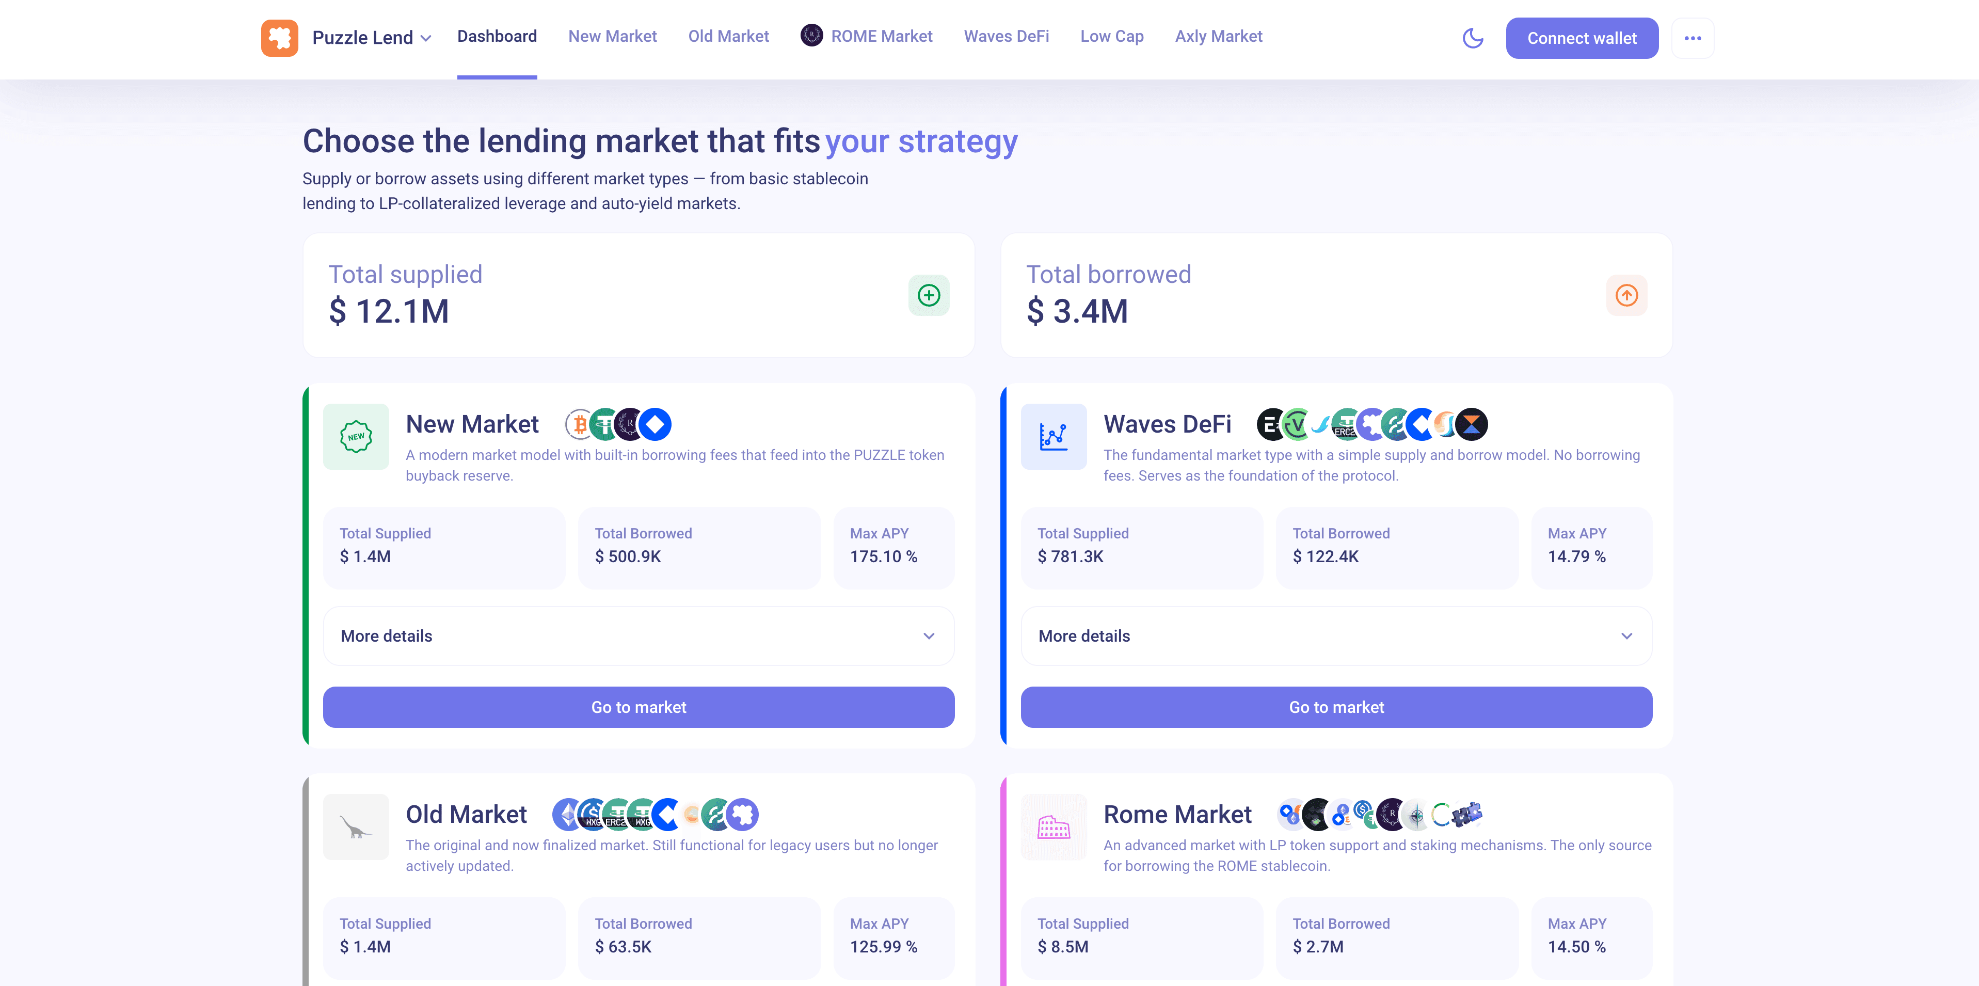Click the puzzle piece token icon in Rome Market
Screen dimensions: 1979x986
click(1467, 814)
